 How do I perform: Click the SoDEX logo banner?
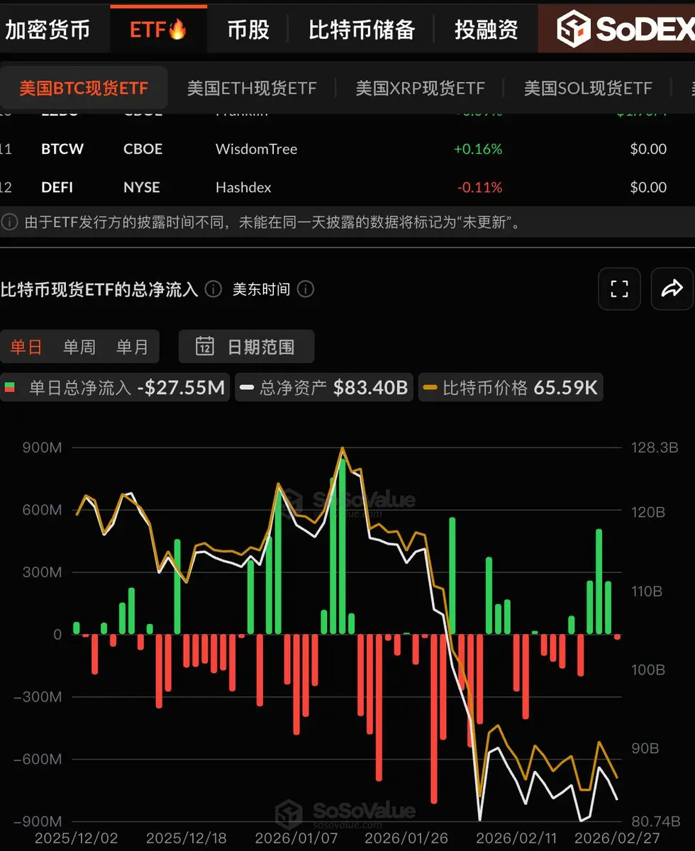click(616, 29)
